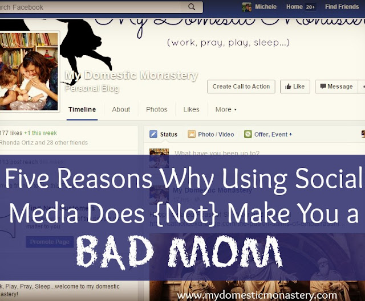Like the My Domestic Monastery page

click(295, 86)
